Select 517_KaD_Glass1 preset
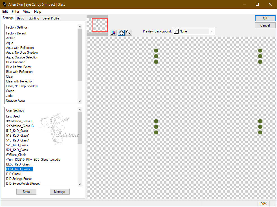277x207 pixels. (x=18, y=130)
